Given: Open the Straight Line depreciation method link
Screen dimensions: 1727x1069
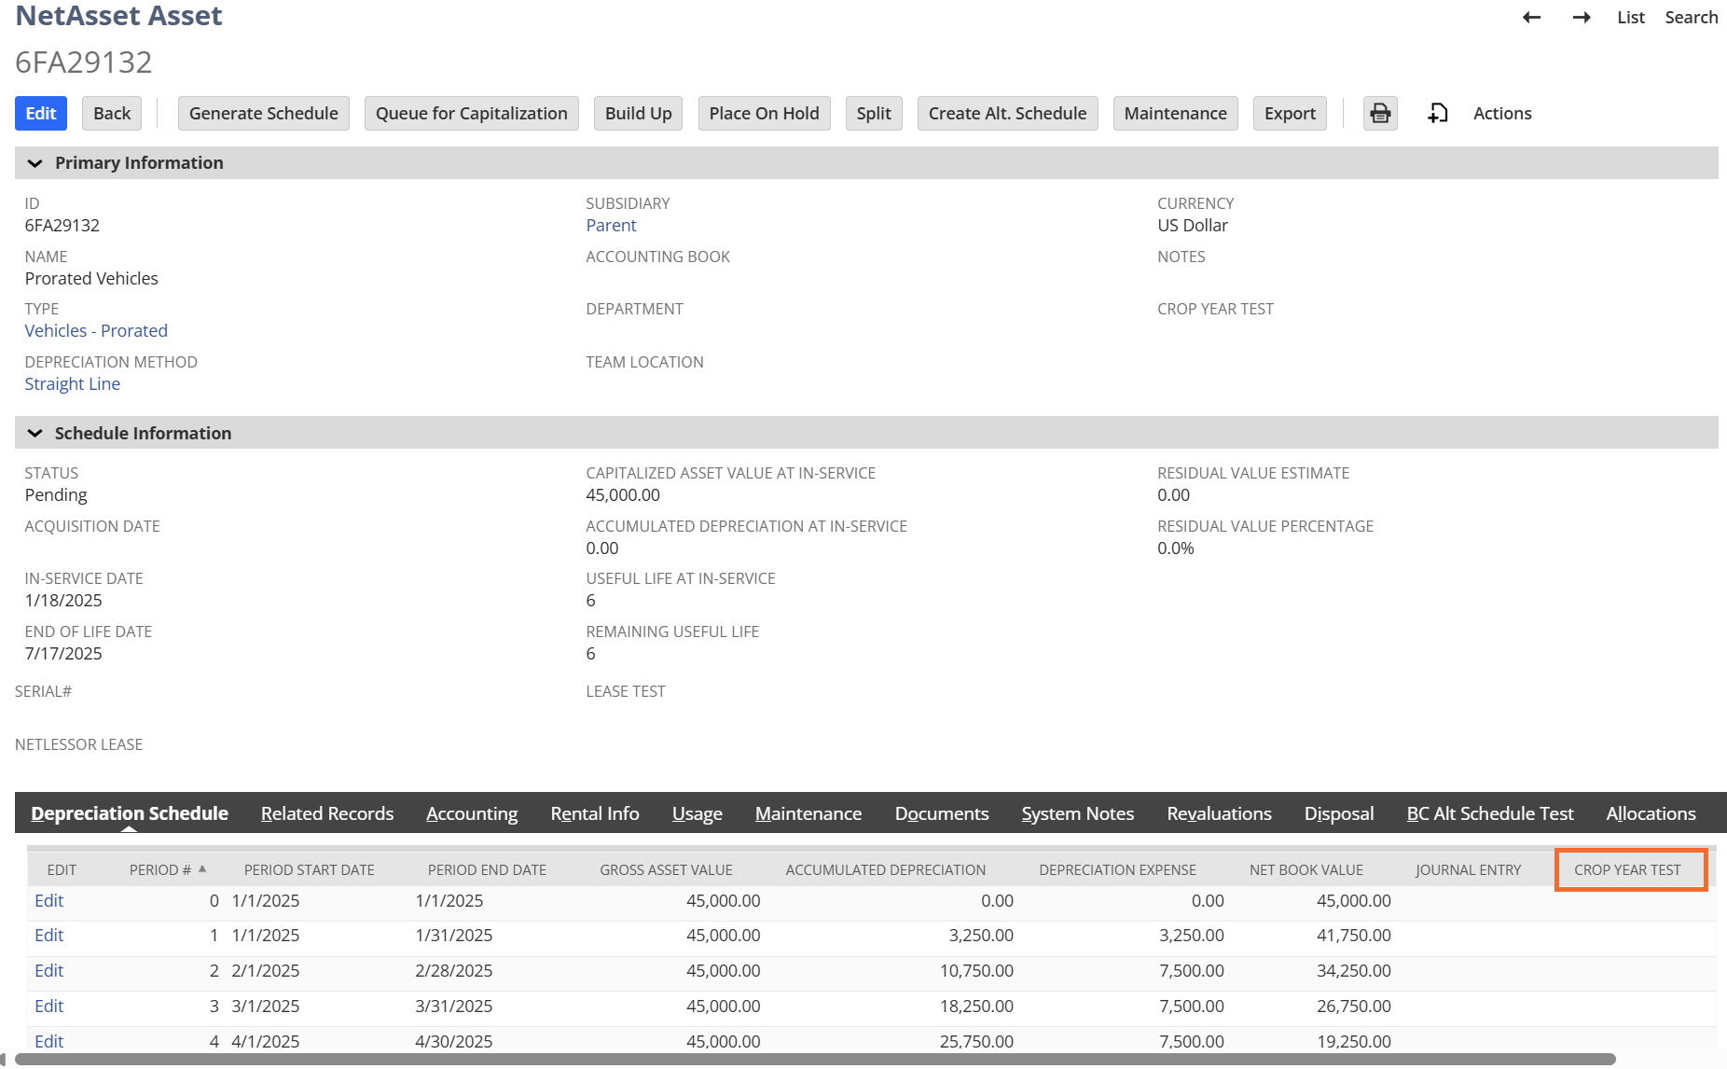Looking at the screenshot, I should pyautogui.click(x=73, y=384).
